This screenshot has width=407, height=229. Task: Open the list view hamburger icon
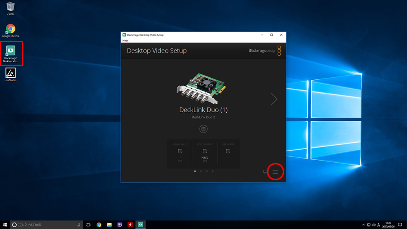point(275,172)
